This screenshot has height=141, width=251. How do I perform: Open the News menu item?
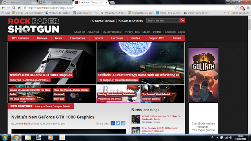coord(58,38)
